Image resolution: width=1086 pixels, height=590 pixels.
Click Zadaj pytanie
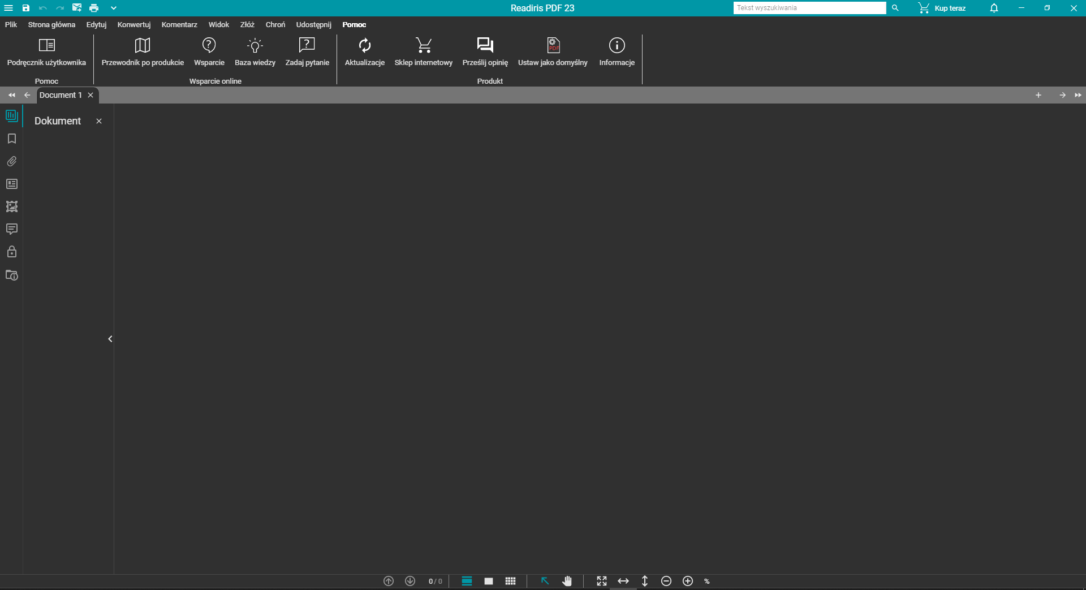[x=307, y=52]
